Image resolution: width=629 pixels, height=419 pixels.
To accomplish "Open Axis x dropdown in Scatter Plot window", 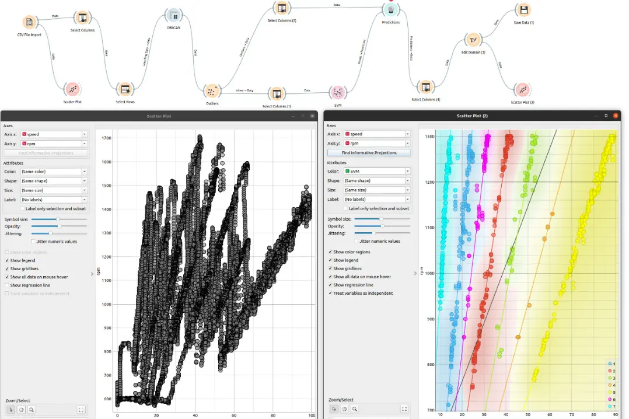I will click(x=54, y=134).
